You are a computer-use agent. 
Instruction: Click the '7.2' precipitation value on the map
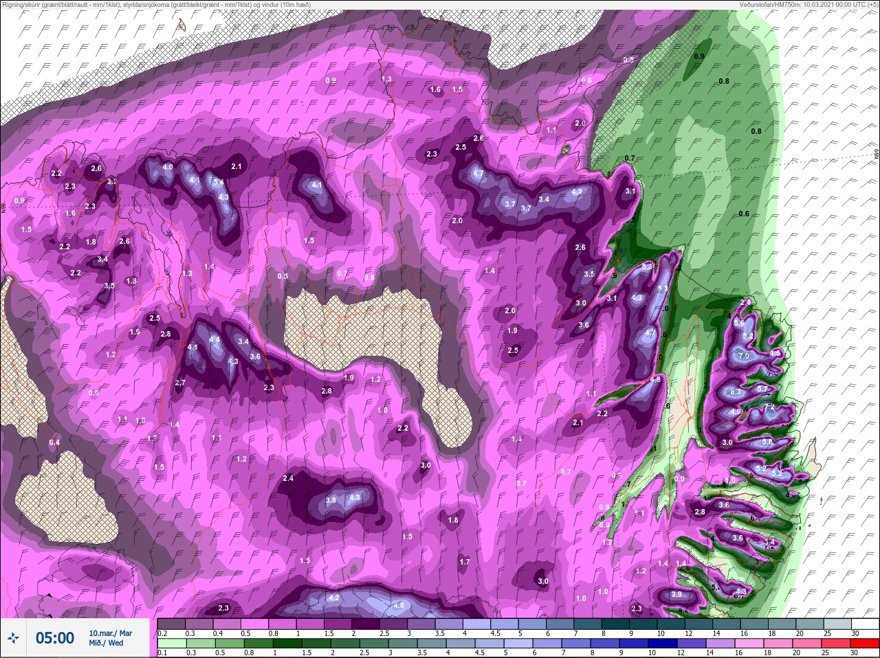pyautogui.click(x=770, y=407)
